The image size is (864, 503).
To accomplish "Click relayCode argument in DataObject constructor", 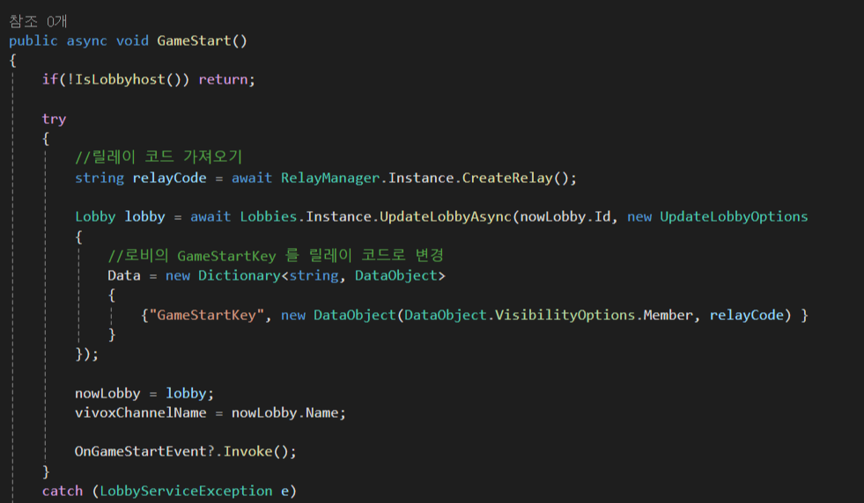I will click(x=746, y=316).
